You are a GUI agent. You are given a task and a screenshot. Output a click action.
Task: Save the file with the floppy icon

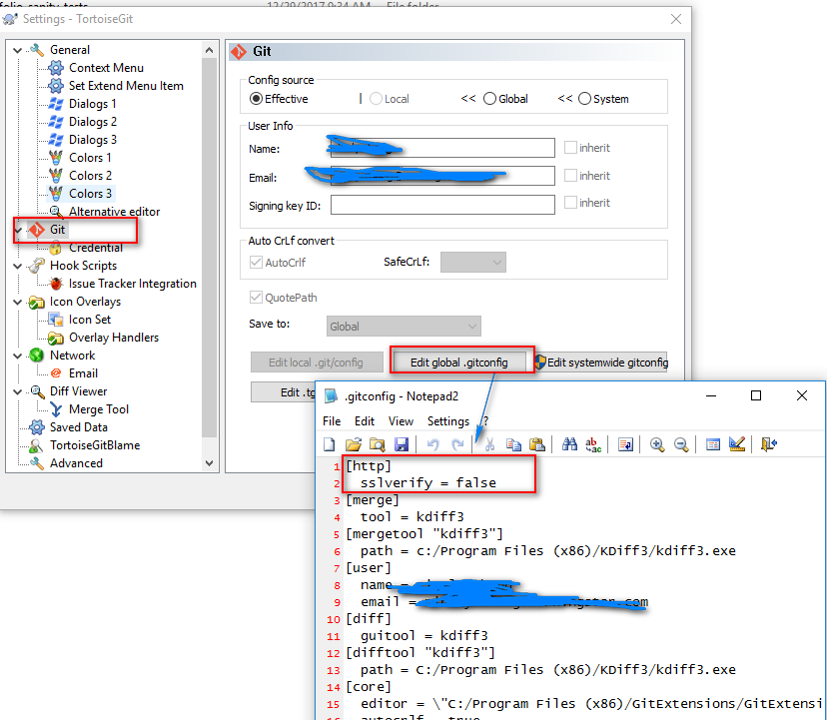[402, 444]
